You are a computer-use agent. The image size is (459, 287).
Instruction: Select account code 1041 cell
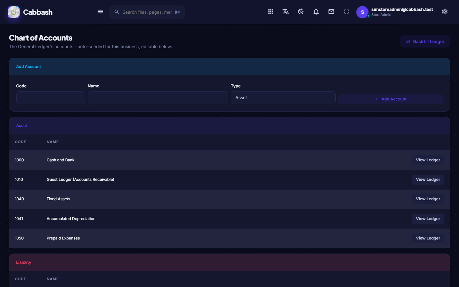tap(19, 219)
